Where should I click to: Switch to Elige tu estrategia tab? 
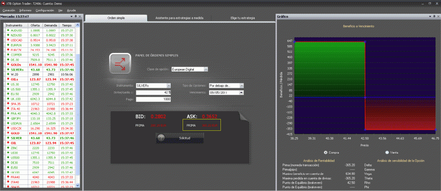click(x=243, y=18)
